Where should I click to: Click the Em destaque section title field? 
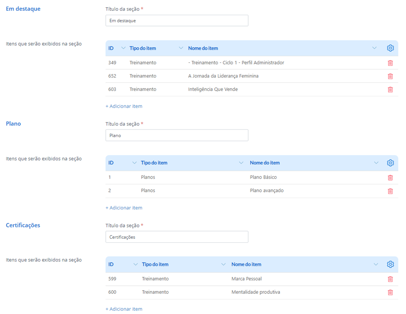tap(177, 21)
